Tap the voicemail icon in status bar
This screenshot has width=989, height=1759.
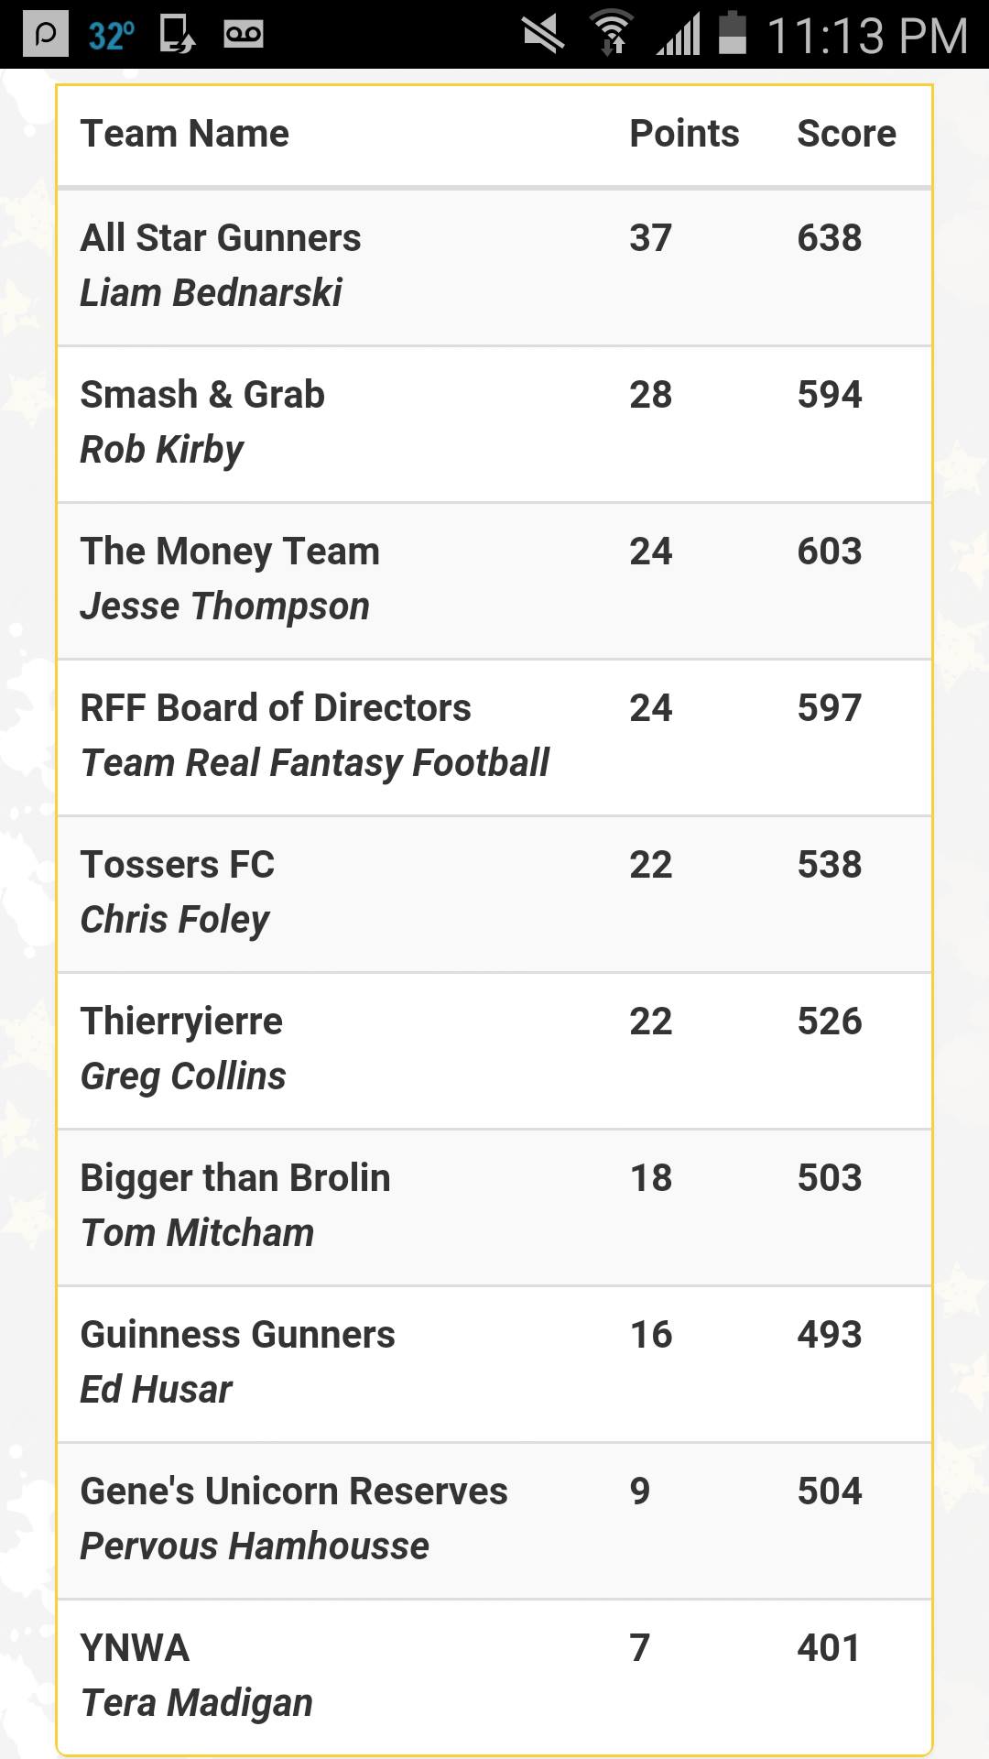[x=244, y=35]
